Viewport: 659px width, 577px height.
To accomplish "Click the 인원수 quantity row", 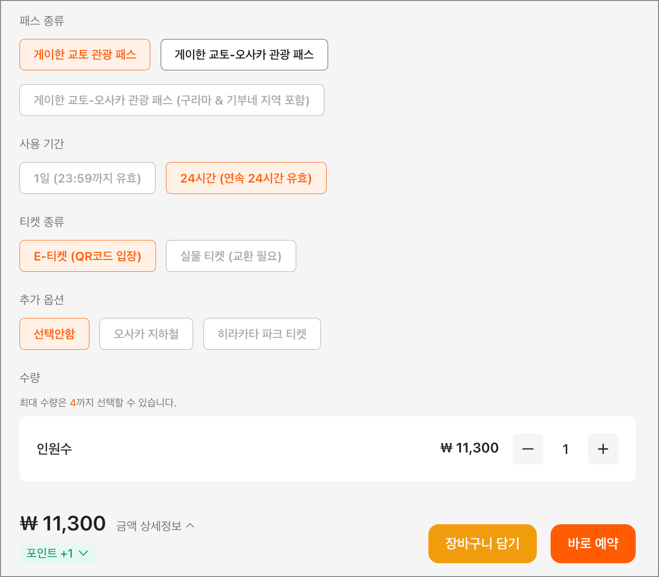I will 238,449.
